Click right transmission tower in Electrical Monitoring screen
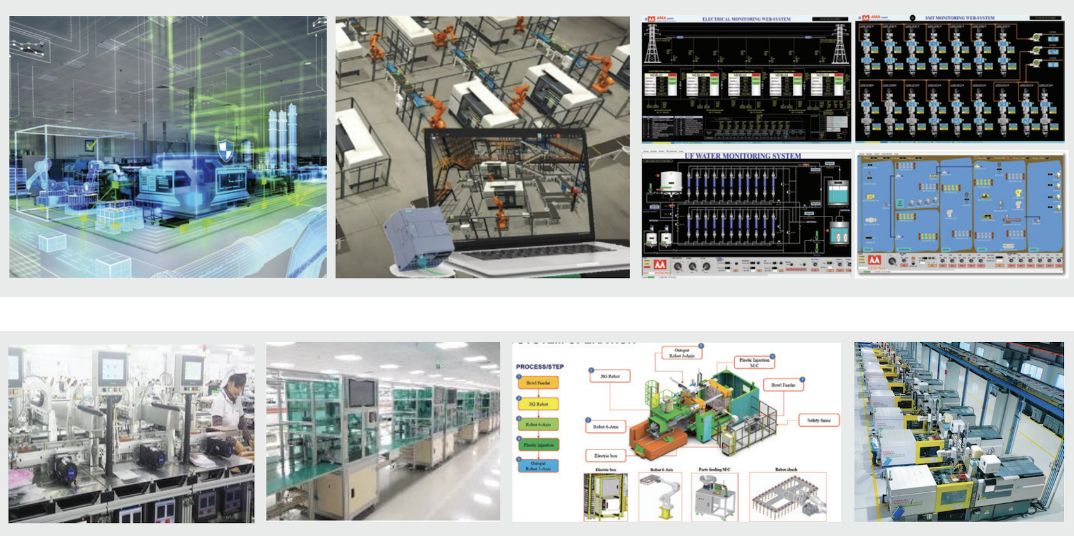This screenshot has height=536, width=1074. (x=840, y=44)
